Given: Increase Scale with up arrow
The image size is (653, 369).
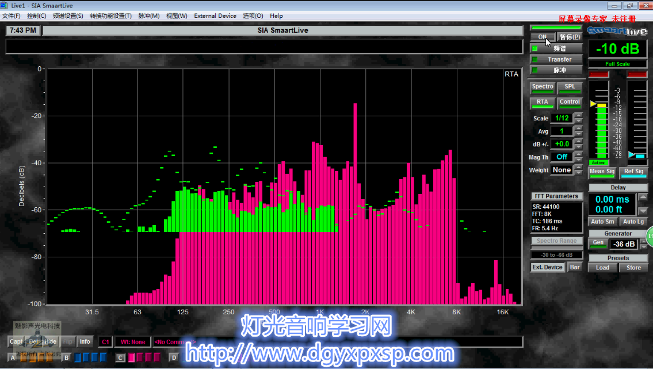Looking at the screenshot, I should point(578,115).
